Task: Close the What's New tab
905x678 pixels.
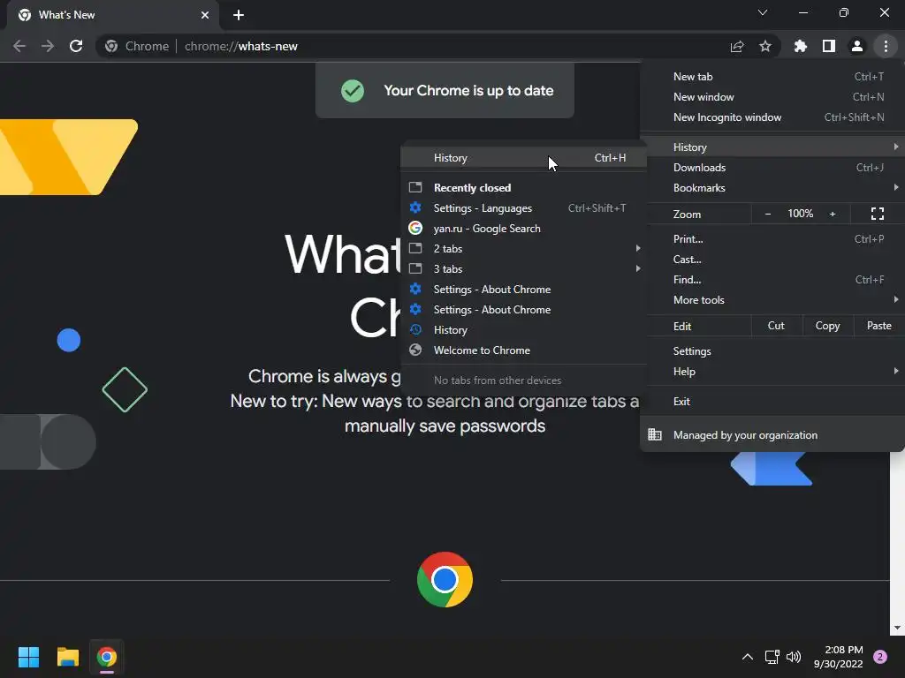Action: (x=205, y=15)
